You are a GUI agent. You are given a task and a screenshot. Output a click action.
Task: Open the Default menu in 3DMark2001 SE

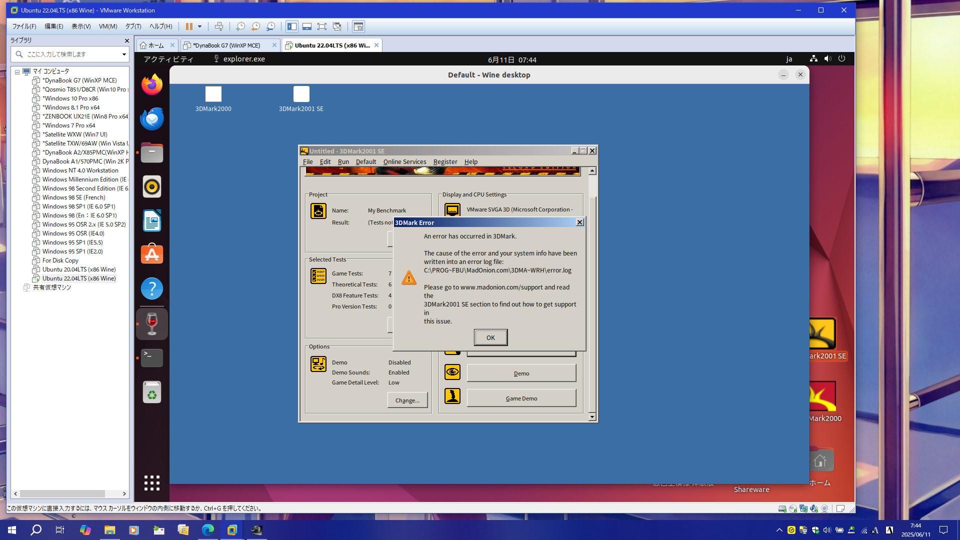[x=365, y=161]
